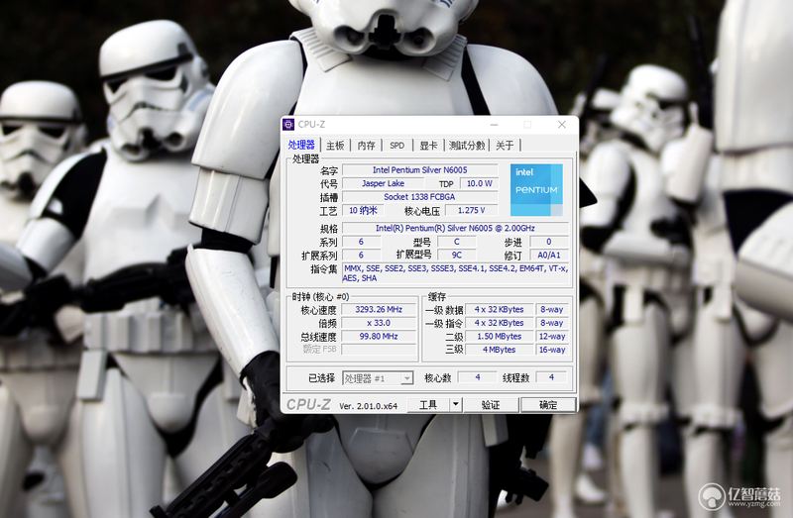Click the 型号 value C
The width and height of the screenshot is (793, 518).
(456, 242)
